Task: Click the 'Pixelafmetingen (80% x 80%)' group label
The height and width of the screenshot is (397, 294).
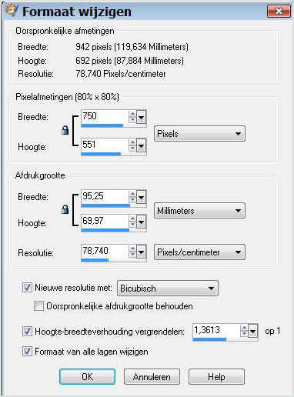Action: (67, 97)
